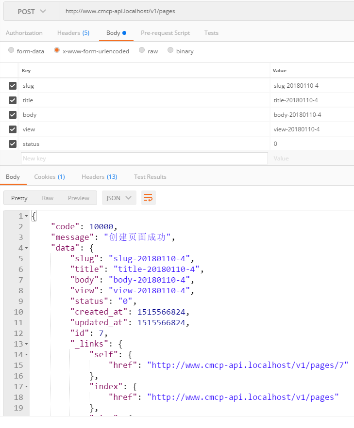Image resolution: width=354 pixels, height=428 pixels.
Task: Toggle the word wrap icon in response toolbar
Action: 148,198
